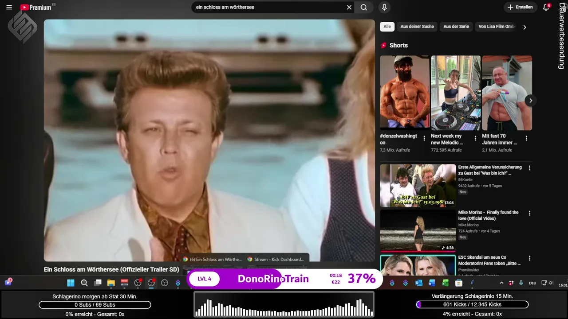
Task: Open Task View in the taskbar
Action: (x=98, y=283)
